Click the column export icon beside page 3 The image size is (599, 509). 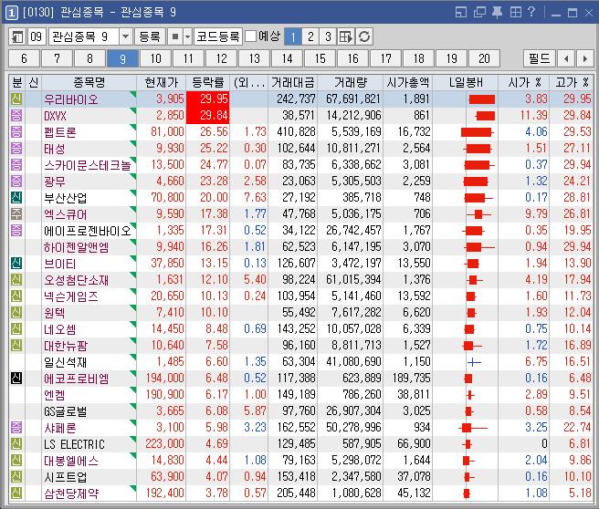click(x=346, y=37)
